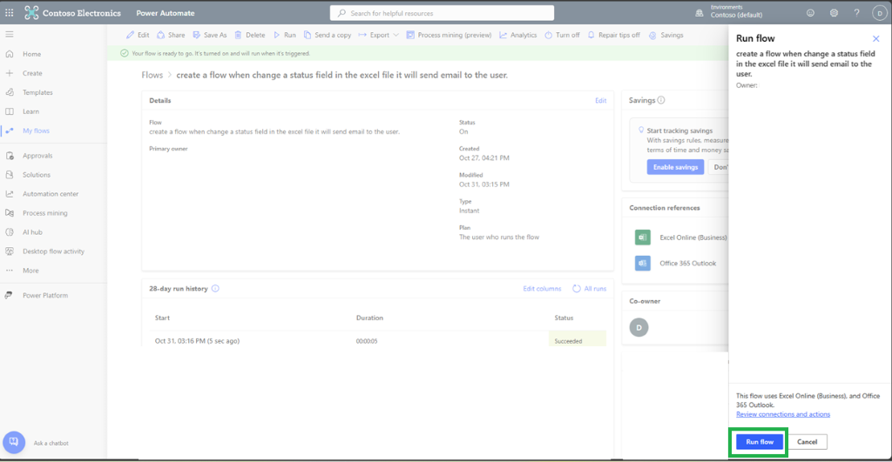Click the Create plus icon
892x462 pixels.
pos(9,73)
